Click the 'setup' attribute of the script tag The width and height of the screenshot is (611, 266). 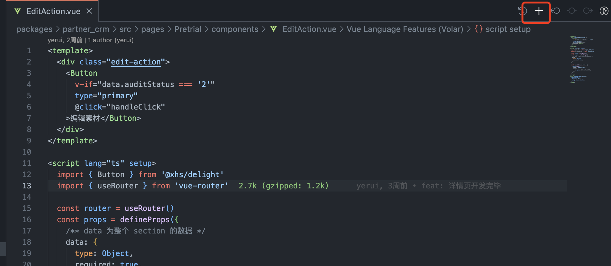[140, 163]
